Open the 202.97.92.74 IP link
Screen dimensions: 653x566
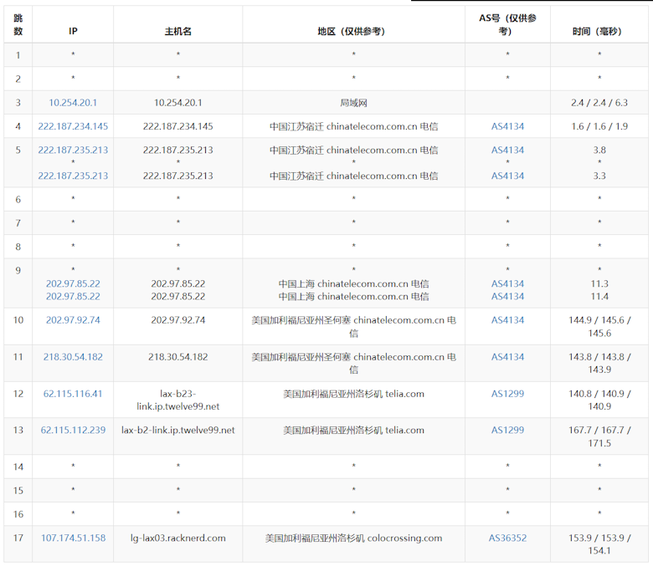click(73, 320)
